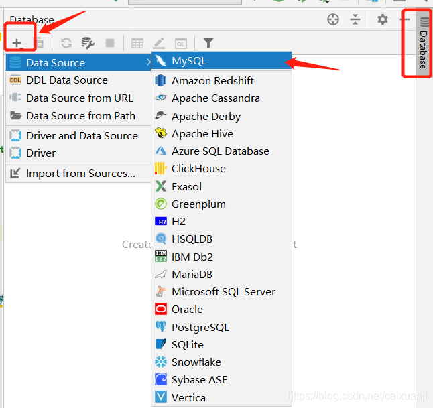Click the scroll from editor crosshair icon
Viewport: 433px width, 408px height.
tap(333, 19)
